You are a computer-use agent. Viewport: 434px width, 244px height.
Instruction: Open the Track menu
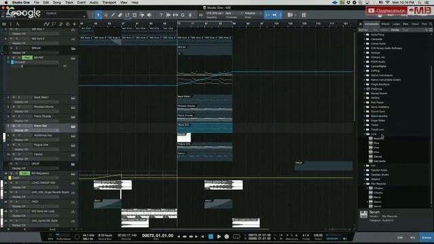[x=69, y=3]
